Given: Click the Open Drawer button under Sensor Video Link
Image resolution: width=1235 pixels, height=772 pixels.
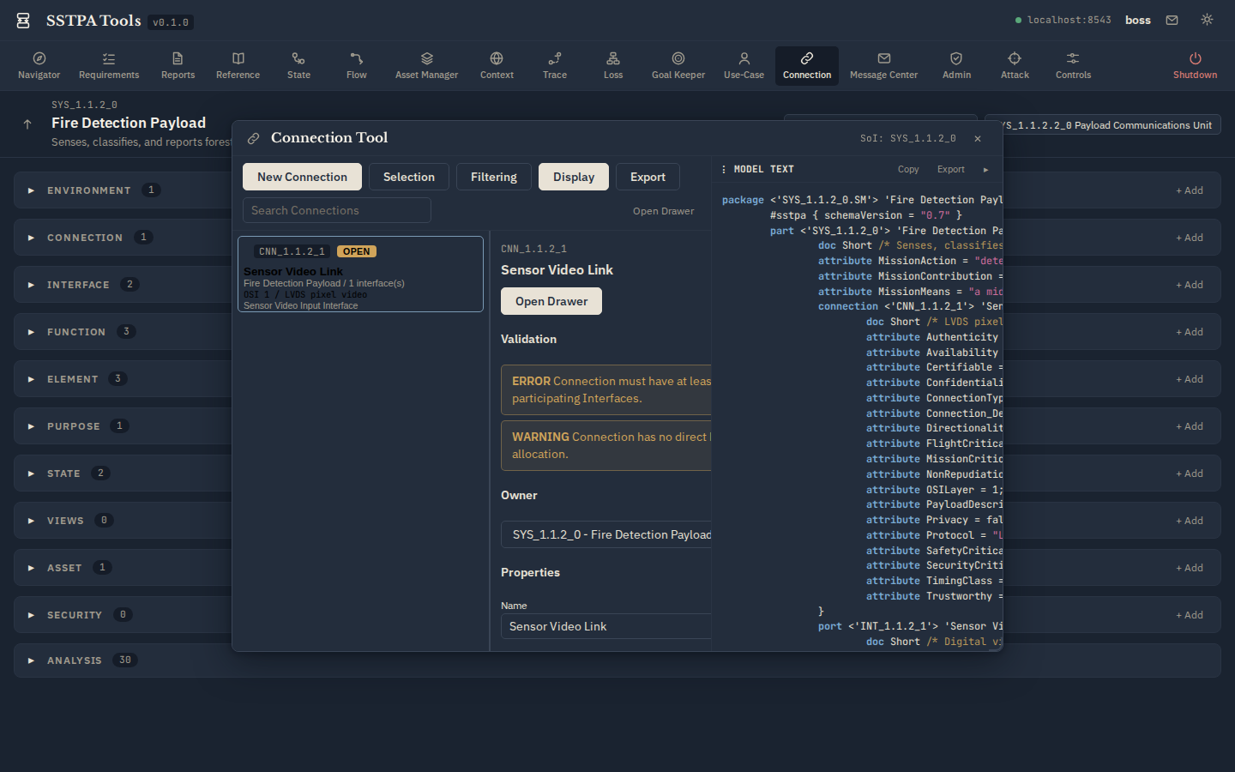Looking at the screenshot, I should tap(551, 301).
